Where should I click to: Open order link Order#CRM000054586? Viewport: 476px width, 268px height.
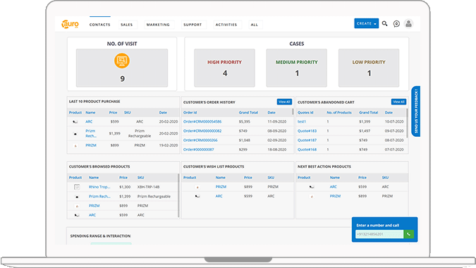202,121
